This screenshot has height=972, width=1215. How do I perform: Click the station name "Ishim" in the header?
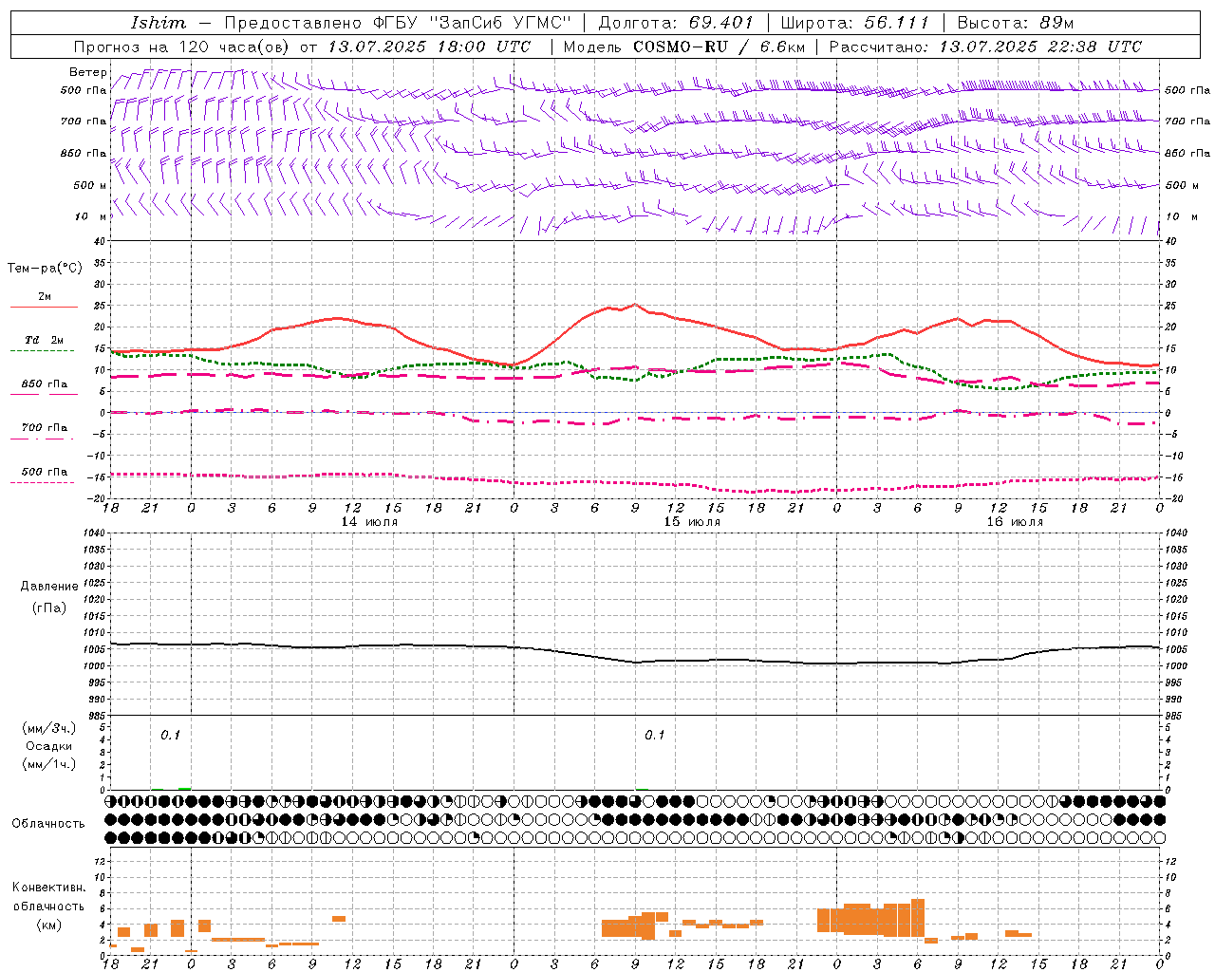tap(159, 23)
